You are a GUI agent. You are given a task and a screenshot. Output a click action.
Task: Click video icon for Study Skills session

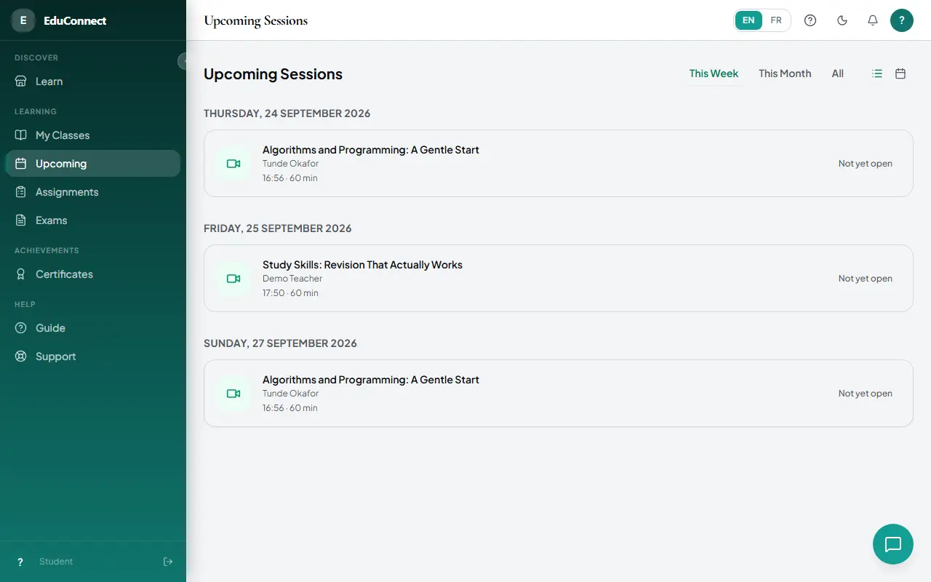[233, 279]
